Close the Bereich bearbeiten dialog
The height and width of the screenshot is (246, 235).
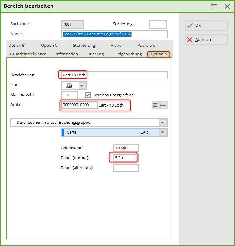(227, 6)
